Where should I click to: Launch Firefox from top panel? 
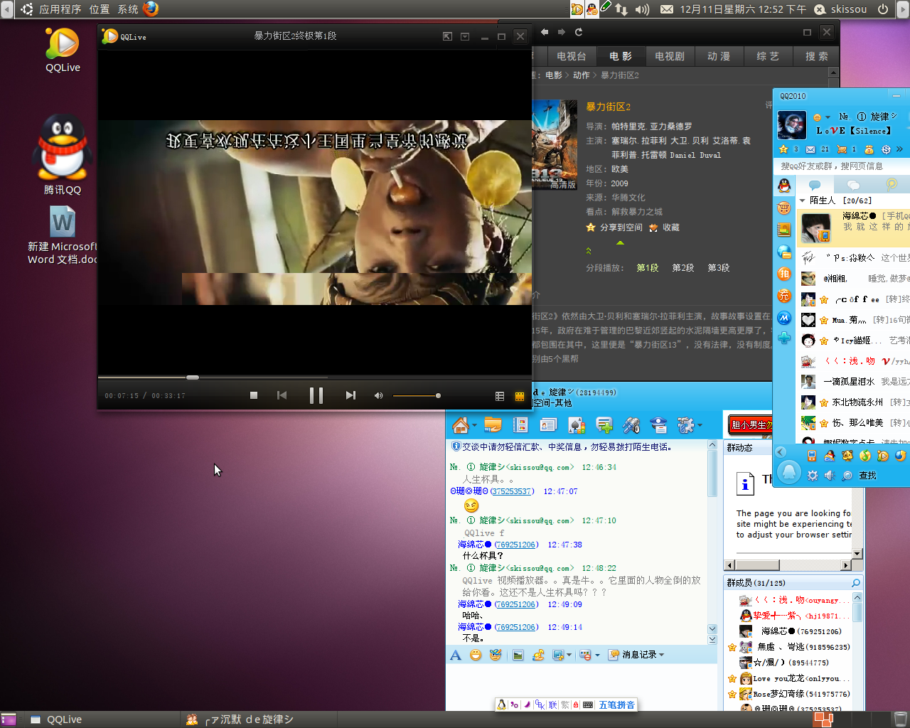(151, 9)
